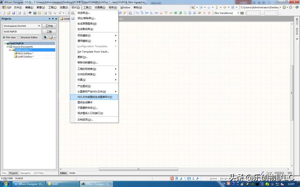
Task: Click the place bus toolbar icon
Action: pos(142,13)
